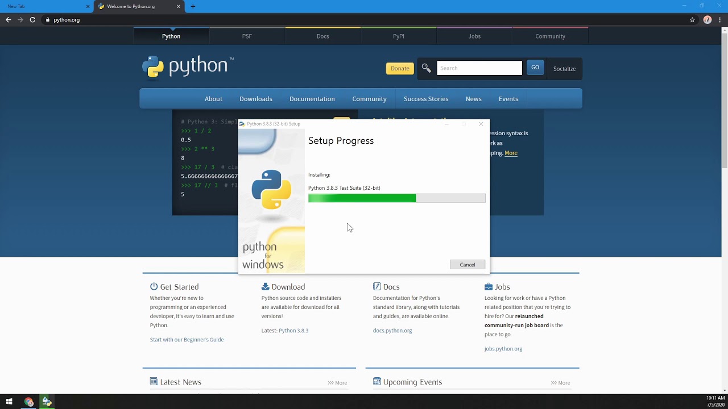Open the Community top tab
Viewport: 728px width, 409px height.
550,36
